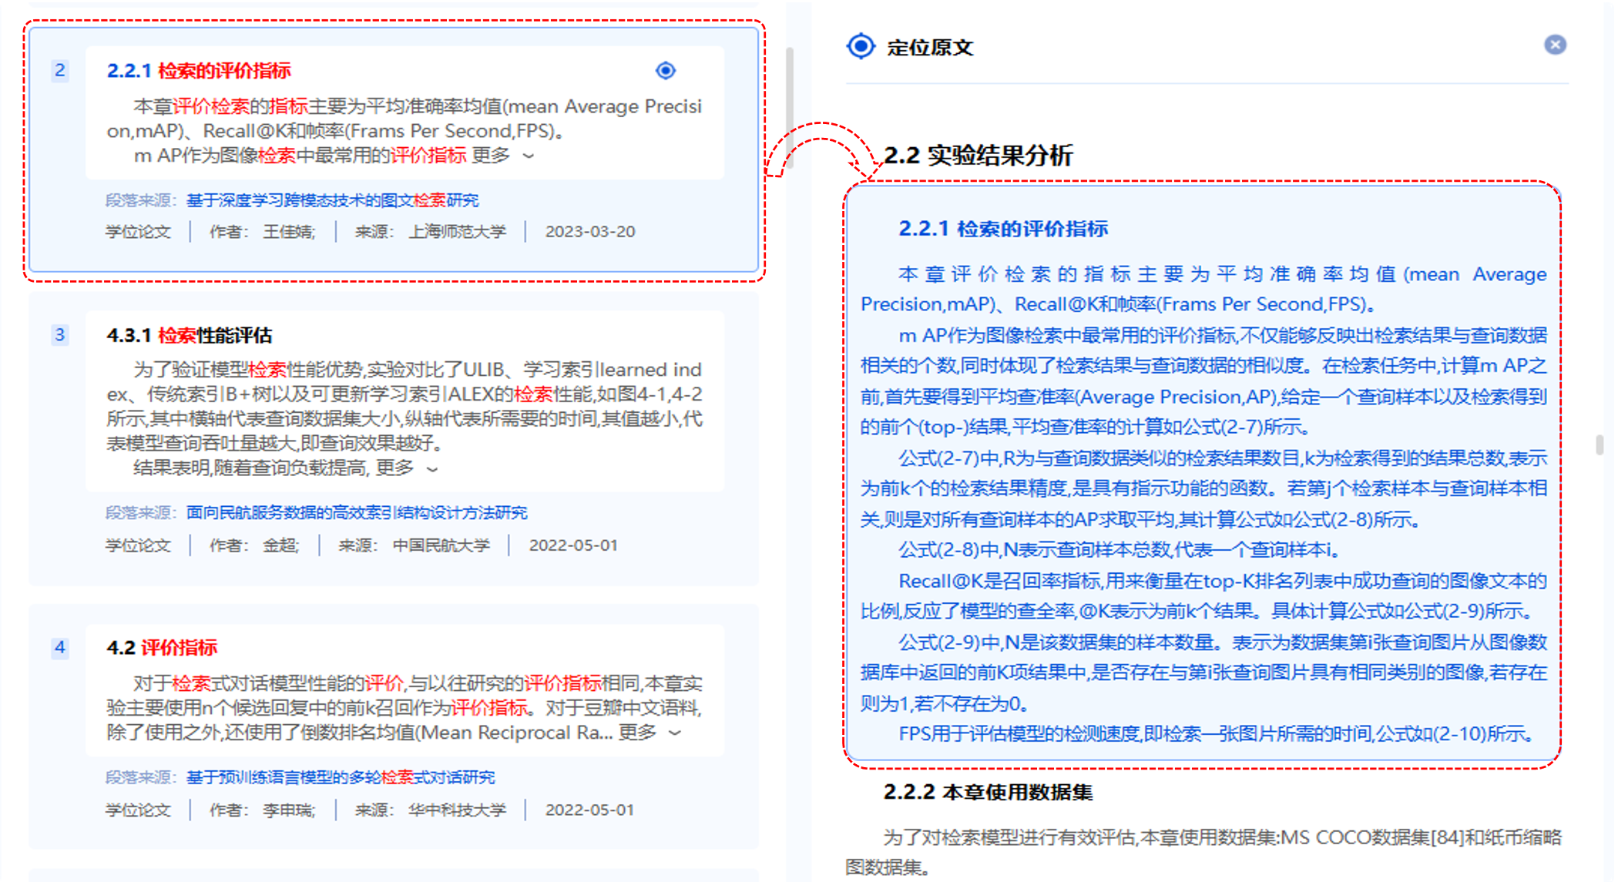Screen dimensions: 1618x882
Task: Click the locate-original target icon in result 2
Action: coord(666,71)
